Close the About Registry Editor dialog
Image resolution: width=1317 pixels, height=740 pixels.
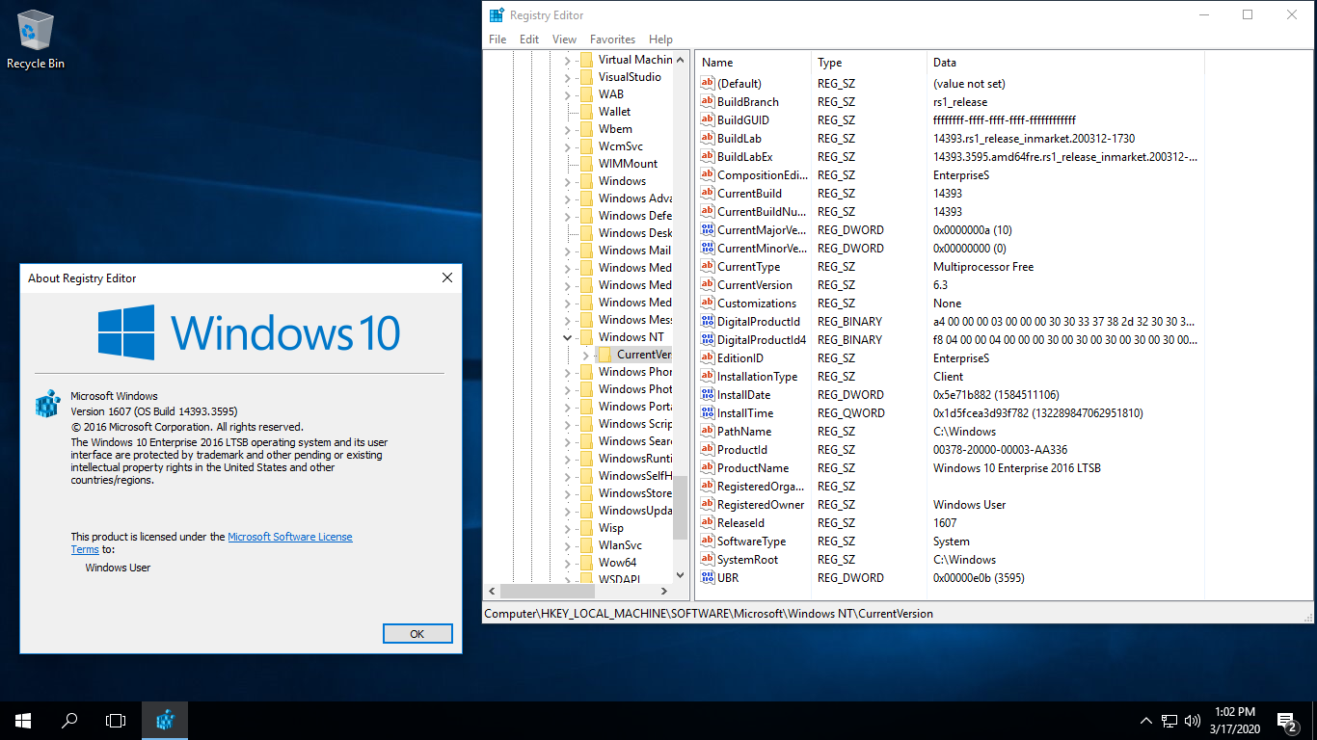coord(446,277)
